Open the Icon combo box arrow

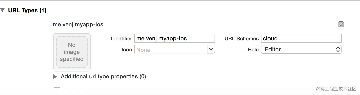pos(211,49)
